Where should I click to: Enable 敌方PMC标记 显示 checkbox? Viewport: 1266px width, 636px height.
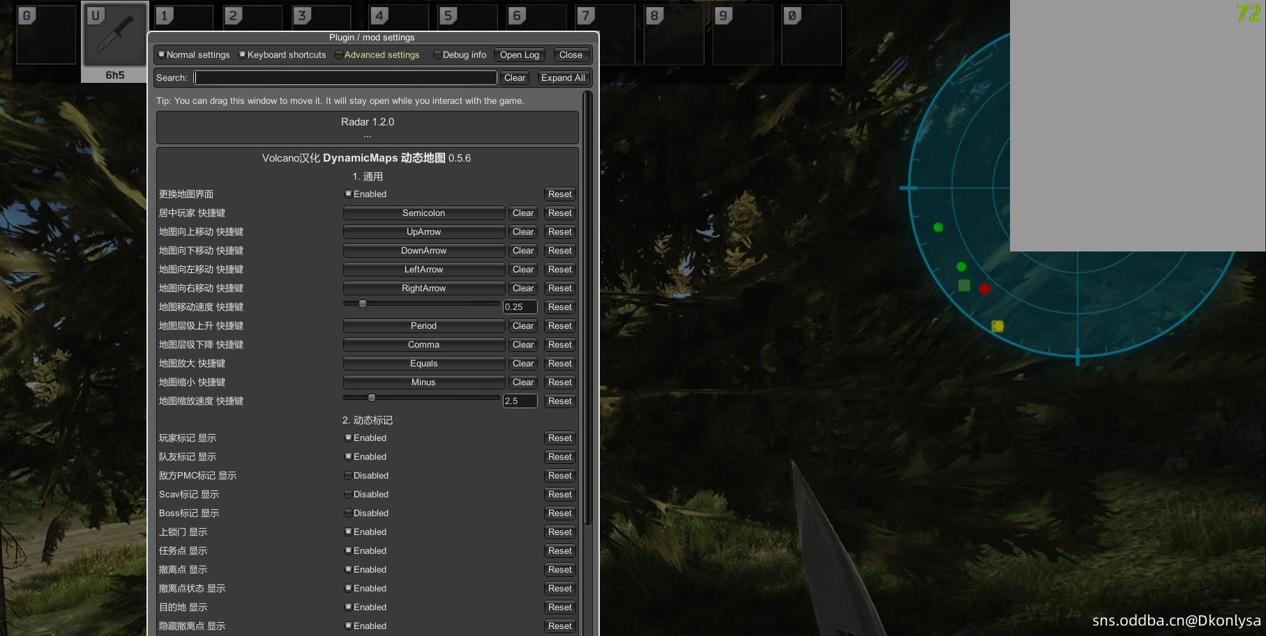click(x=367, y=476)
